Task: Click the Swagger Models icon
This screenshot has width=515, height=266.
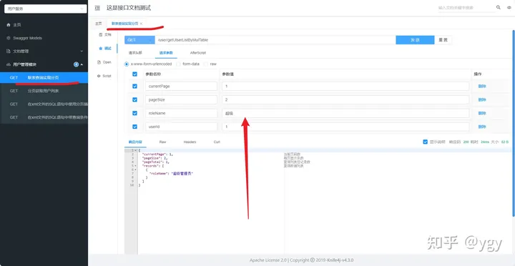Action: click(9, 38)
